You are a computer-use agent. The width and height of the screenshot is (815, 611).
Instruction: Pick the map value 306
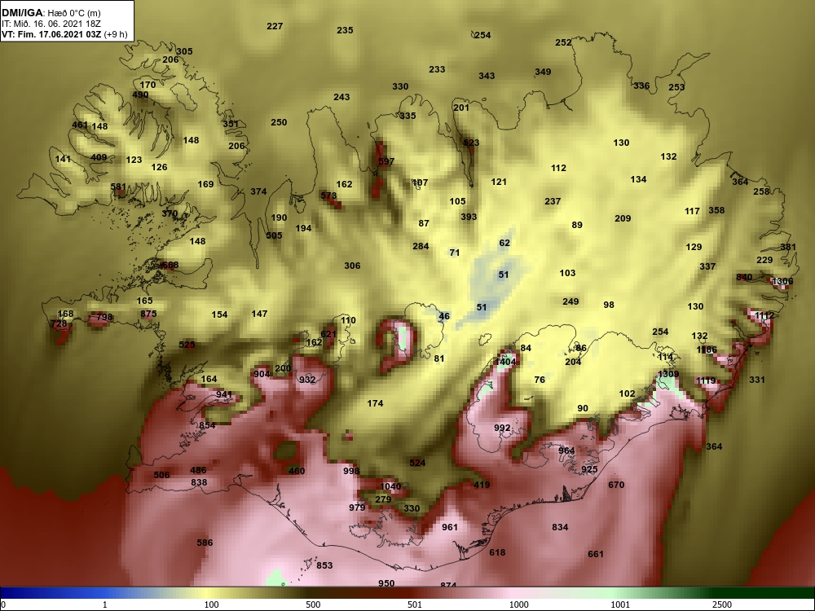click(352, 266)
